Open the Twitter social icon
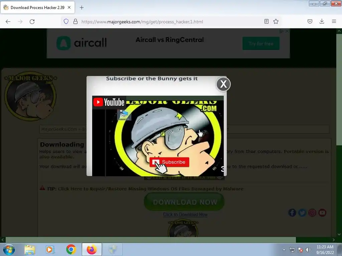Screen dimensions: 342x256 302,212
